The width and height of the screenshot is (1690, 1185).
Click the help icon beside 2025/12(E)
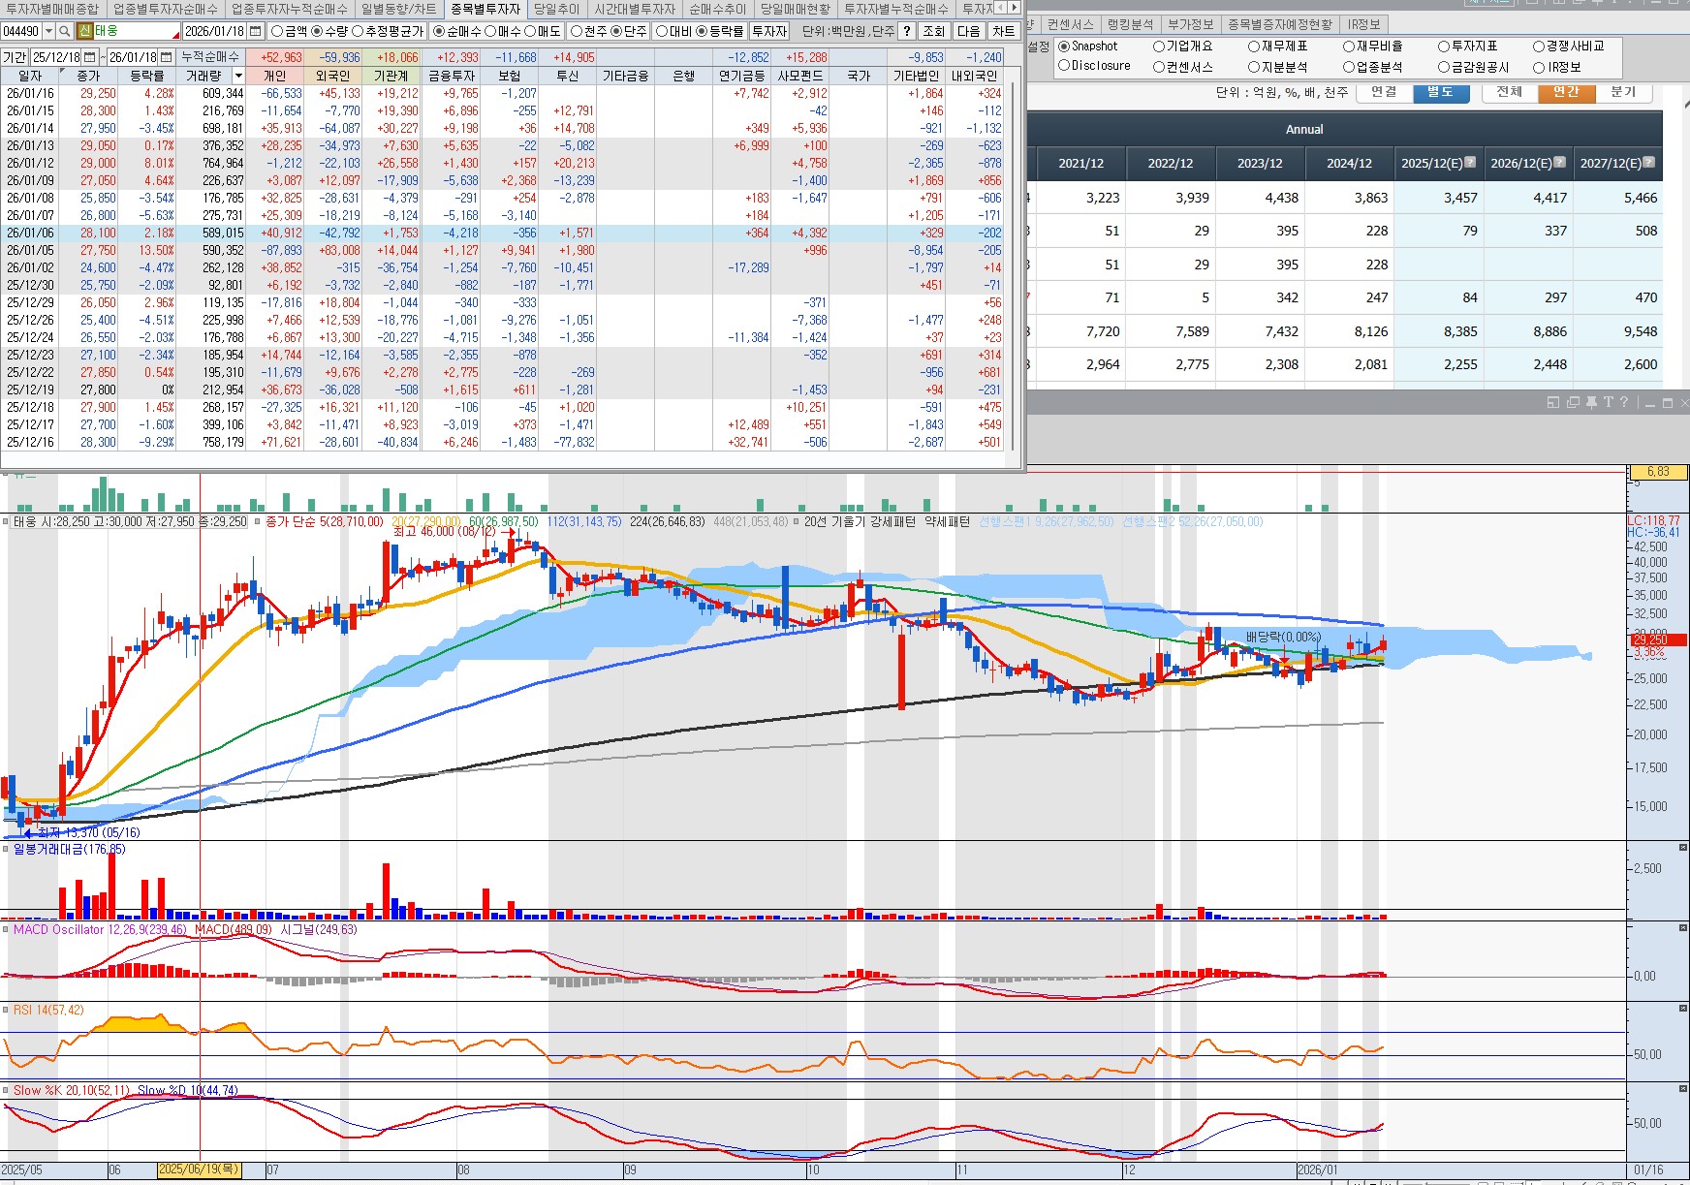coord(1471,162)
